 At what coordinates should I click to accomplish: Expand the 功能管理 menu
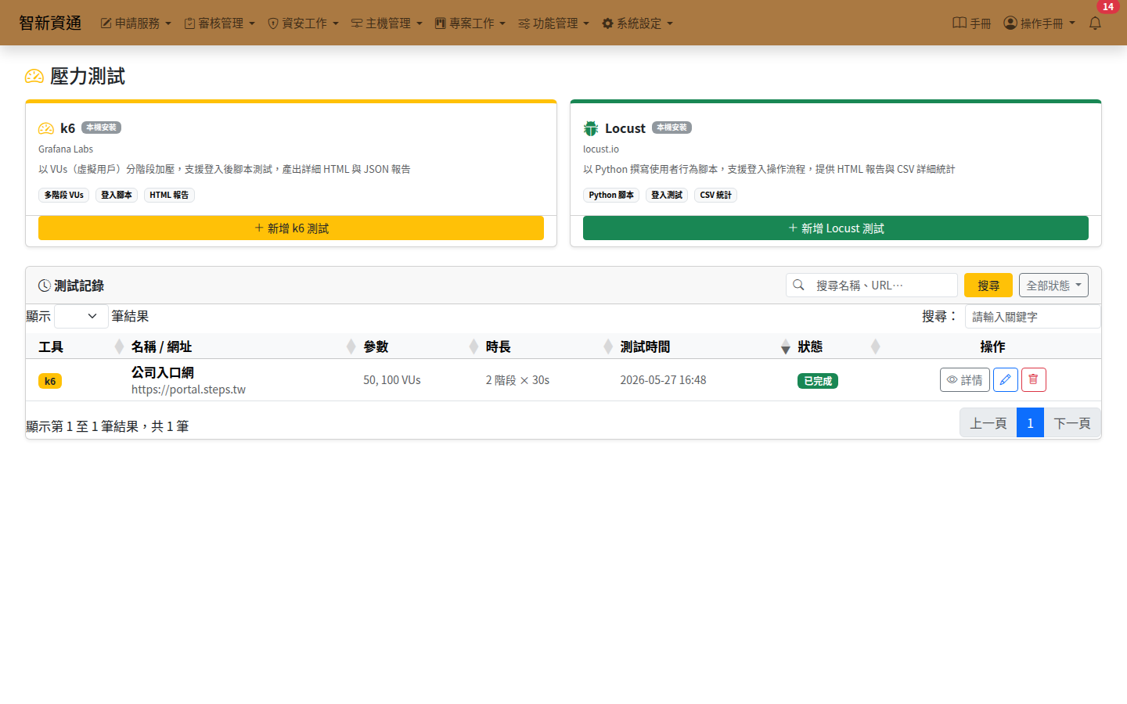click(x=554, y=23)
